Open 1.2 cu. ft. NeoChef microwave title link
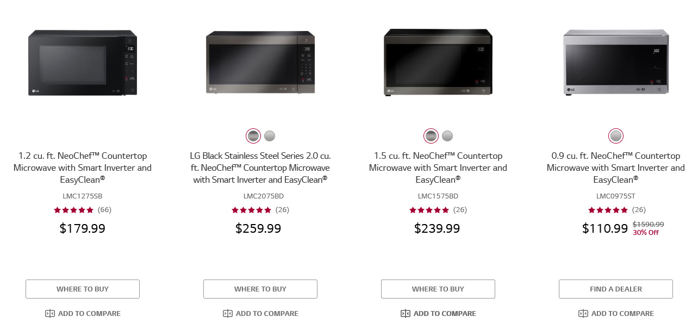 tap(83, 167)
